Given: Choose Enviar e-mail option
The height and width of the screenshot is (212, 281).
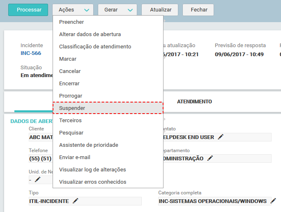Looking at the screenshot, I should point(108,157).
